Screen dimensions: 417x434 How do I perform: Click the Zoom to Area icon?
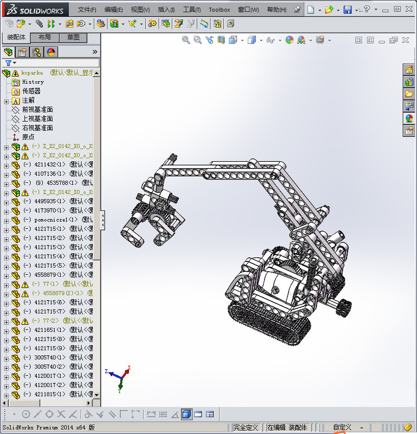(197, 40)
